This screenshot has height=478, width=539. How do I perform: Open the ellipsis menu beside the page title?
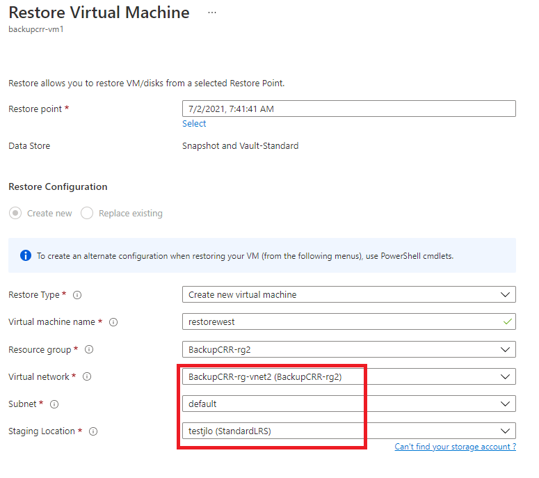pyautogui.click(x=212, y=13)
